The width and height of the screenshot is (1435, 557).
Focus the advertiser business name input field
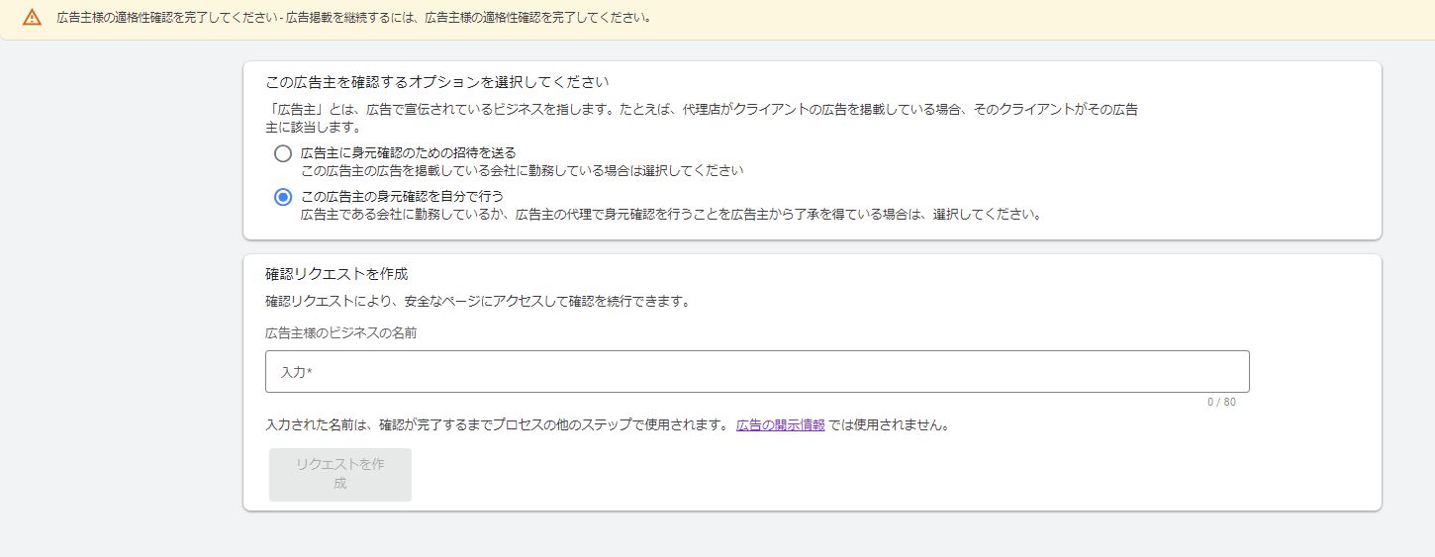pos(757,372)
